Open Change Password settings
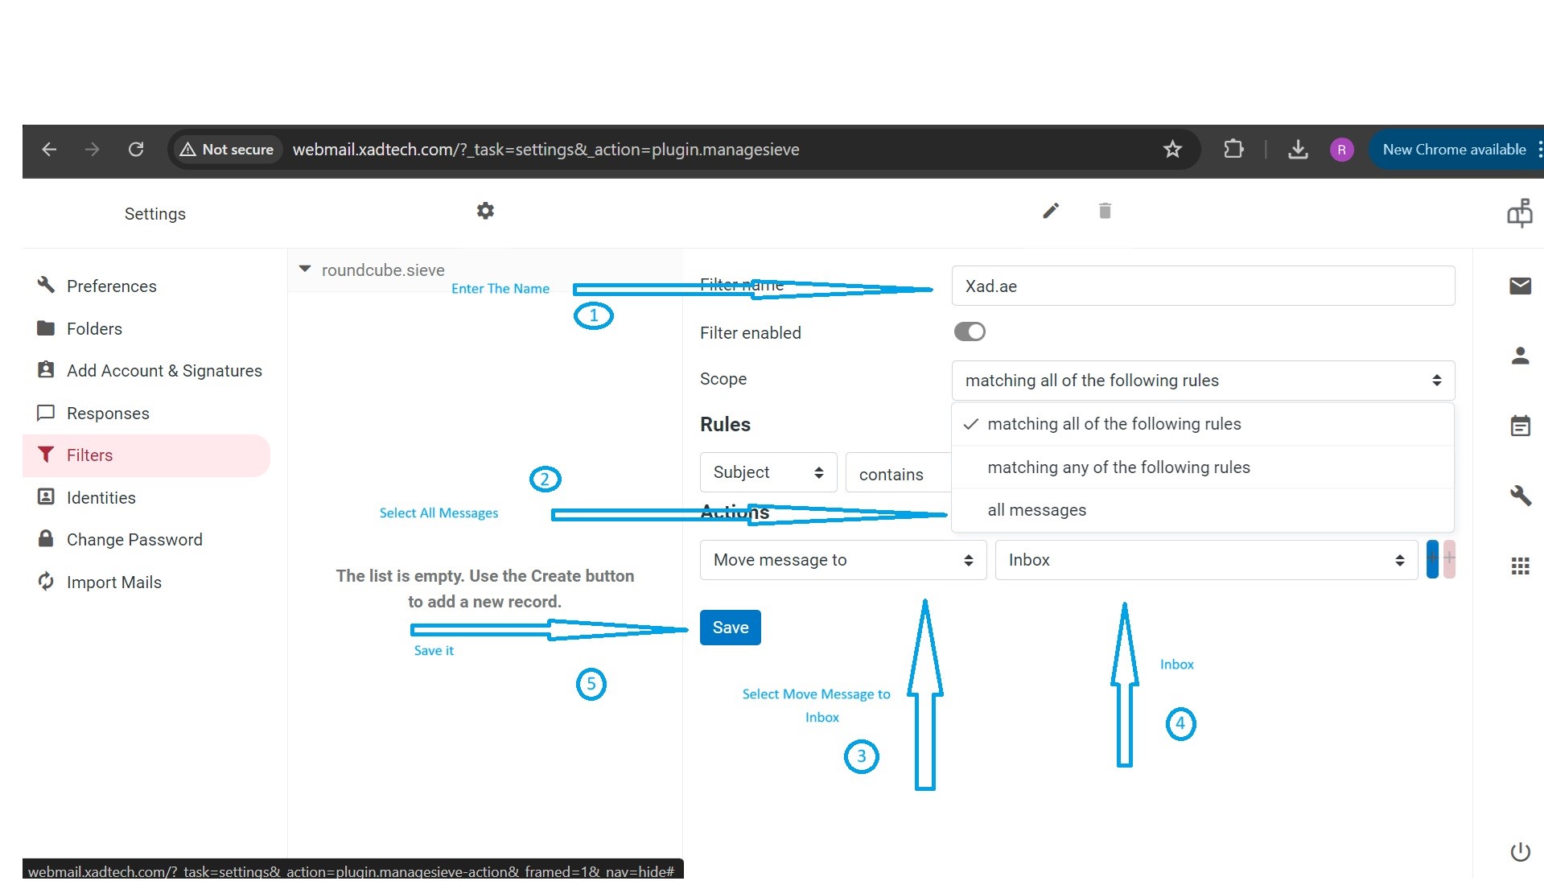This screenshot has height=881, width=1544. coord(134,540)
